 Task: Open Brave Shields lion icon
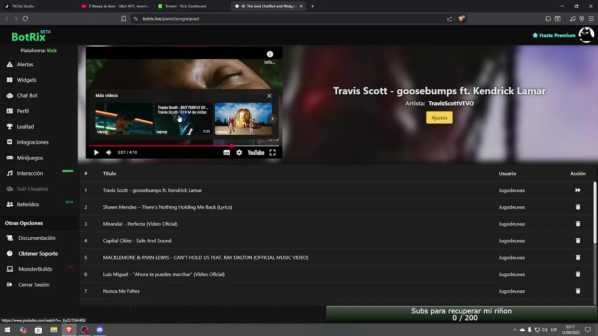pos(461,19)
